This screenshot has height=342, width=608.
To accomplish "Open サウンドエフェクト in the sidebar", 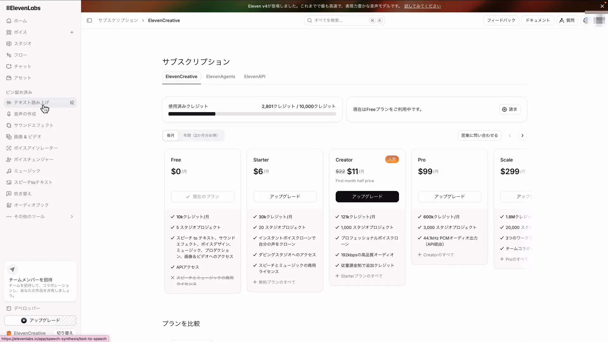I will click(x=40, y=125).
